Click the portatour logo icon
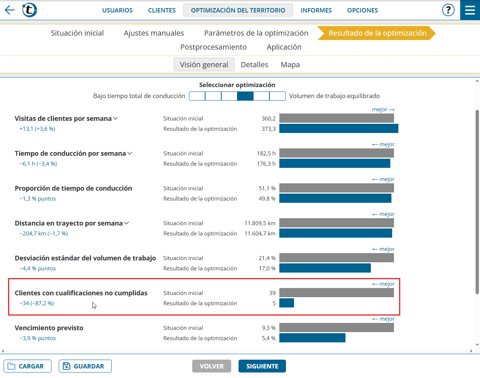Image resolution: width=480 pixels, height=378 pixels. coord(29,10)
